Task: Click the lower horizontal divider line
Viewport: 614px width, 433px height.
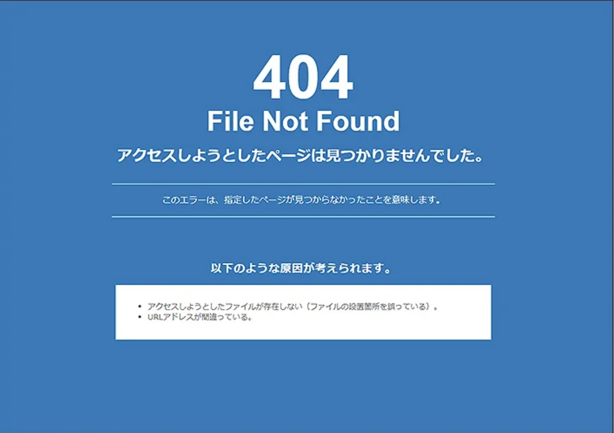Action: [x=303, y=216]
